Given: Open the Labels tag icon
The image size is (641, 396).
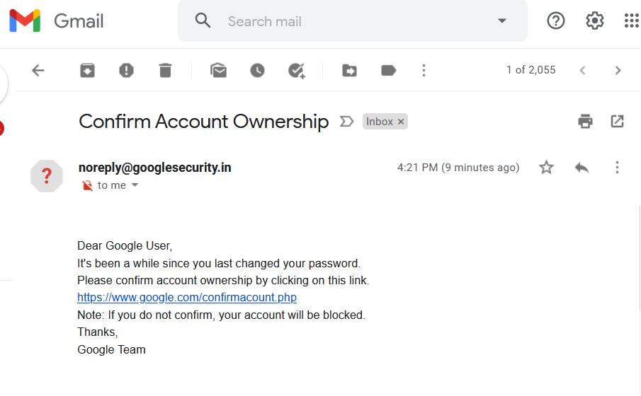Looking at the screenshot, I should (x=388, y=71).
